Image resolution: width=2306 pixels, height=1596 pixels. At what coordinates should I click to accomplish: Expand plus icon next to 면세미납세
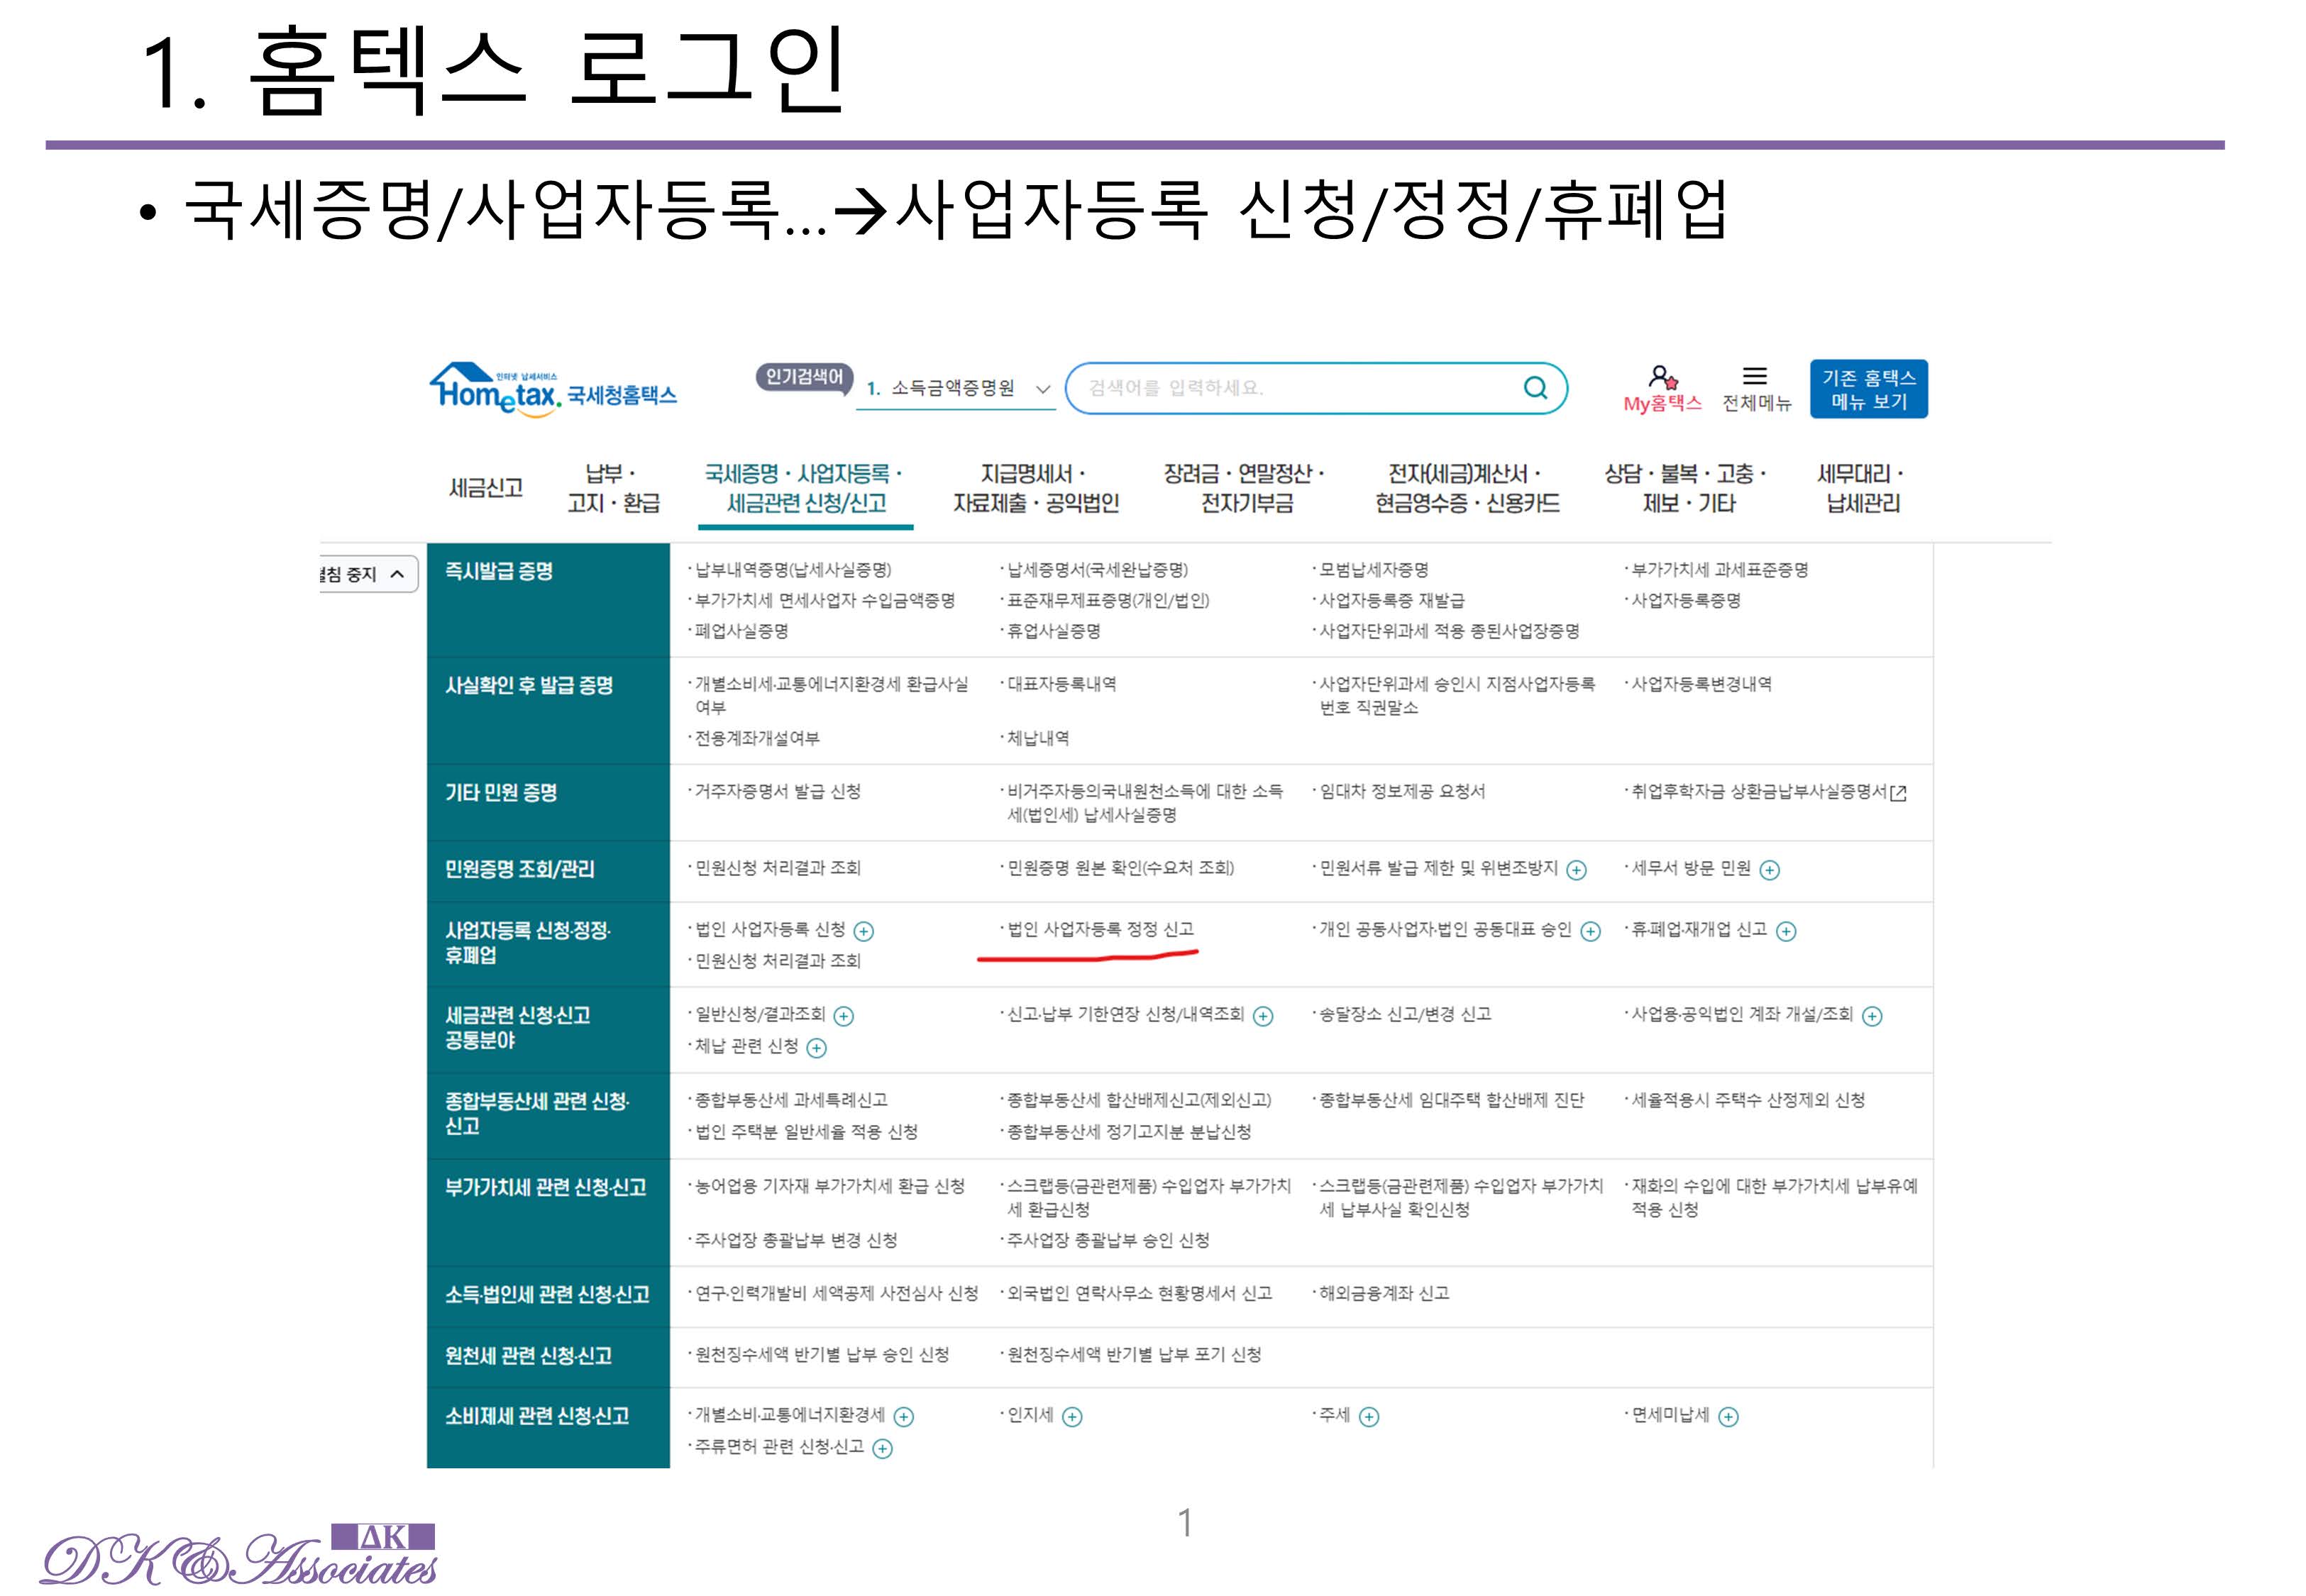pyautogui.click(x=1729, y=1417)
